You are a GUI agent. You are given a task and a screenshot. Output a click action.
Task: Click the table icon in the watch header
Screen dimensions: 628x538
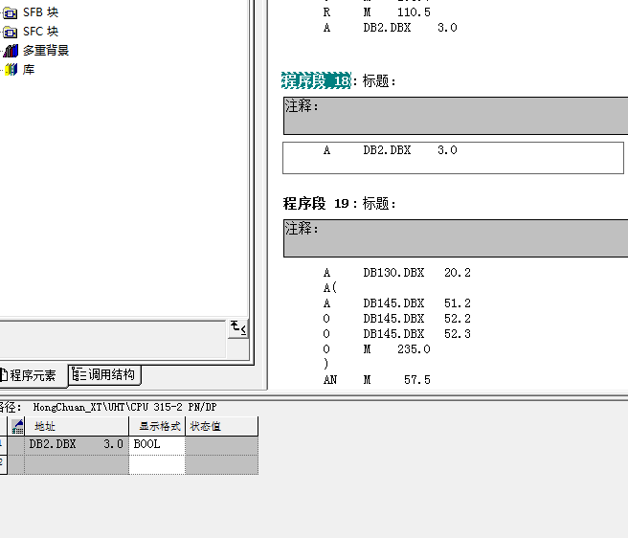pyautogui.click(x=17, y=426)
